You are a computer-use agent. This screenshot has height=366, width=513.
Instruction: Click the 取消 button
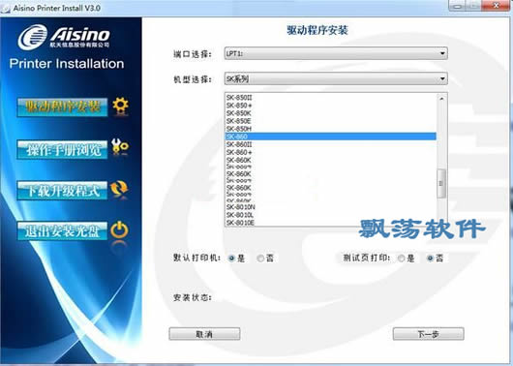[x=204, y=334]
